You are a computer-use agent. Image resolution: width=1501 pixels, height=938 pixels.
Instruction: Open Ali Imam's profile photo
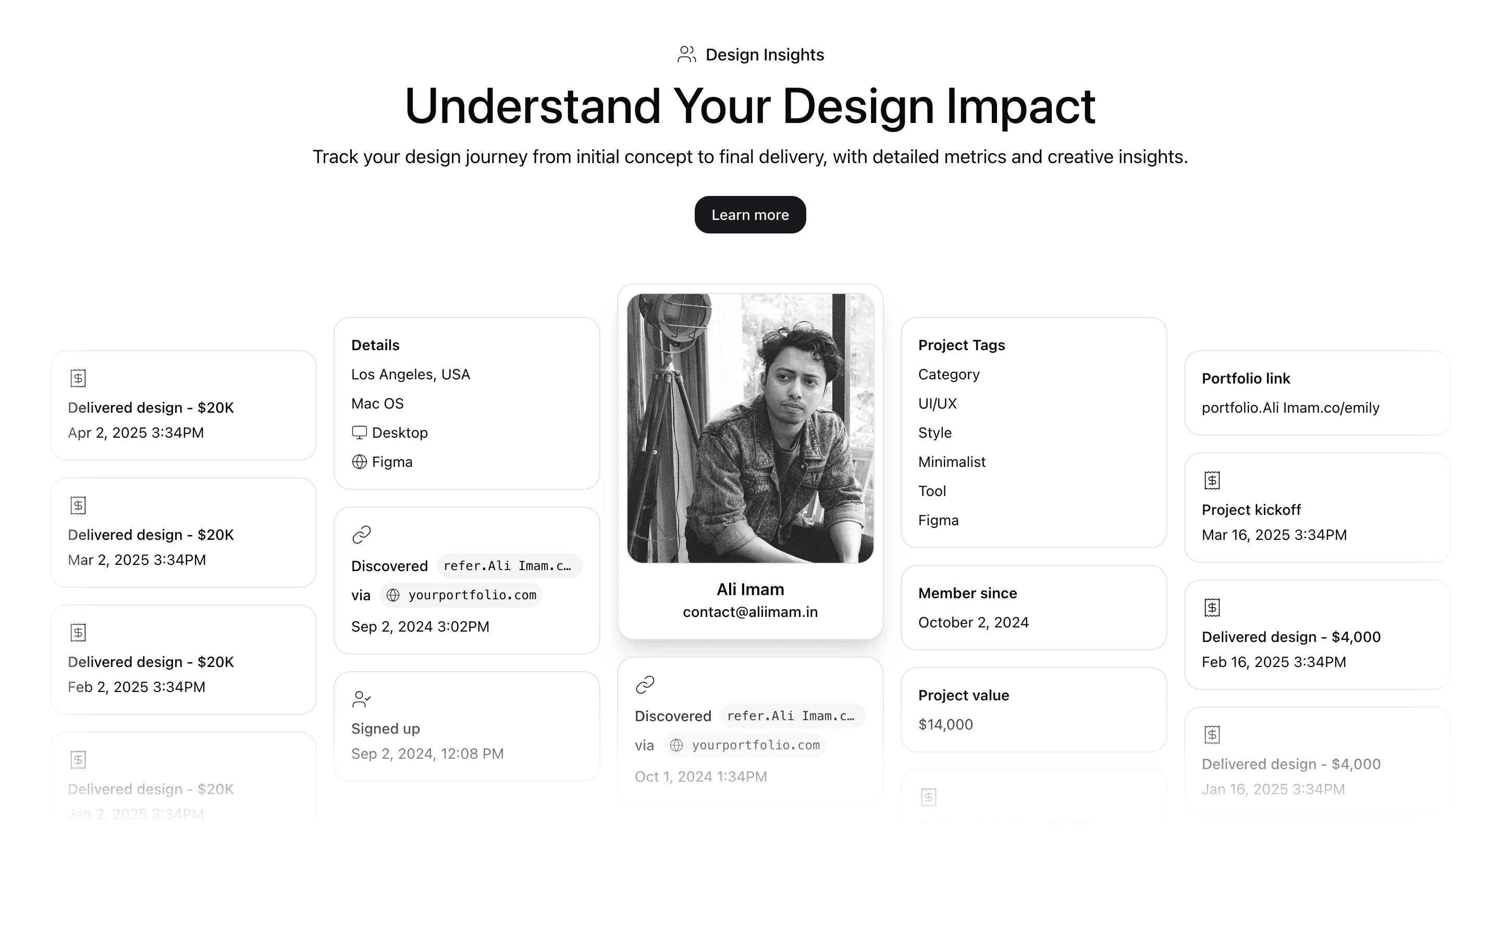750,428
